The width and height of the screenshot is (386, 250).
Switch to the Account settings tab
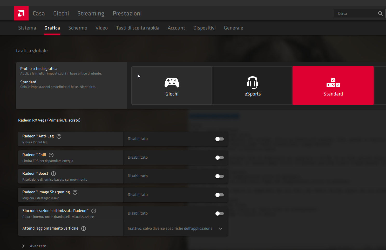177,28
